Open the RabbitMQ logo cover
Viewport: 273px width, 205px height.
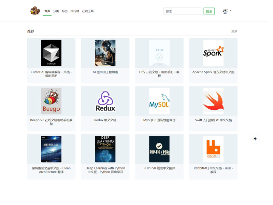point(213,149)
